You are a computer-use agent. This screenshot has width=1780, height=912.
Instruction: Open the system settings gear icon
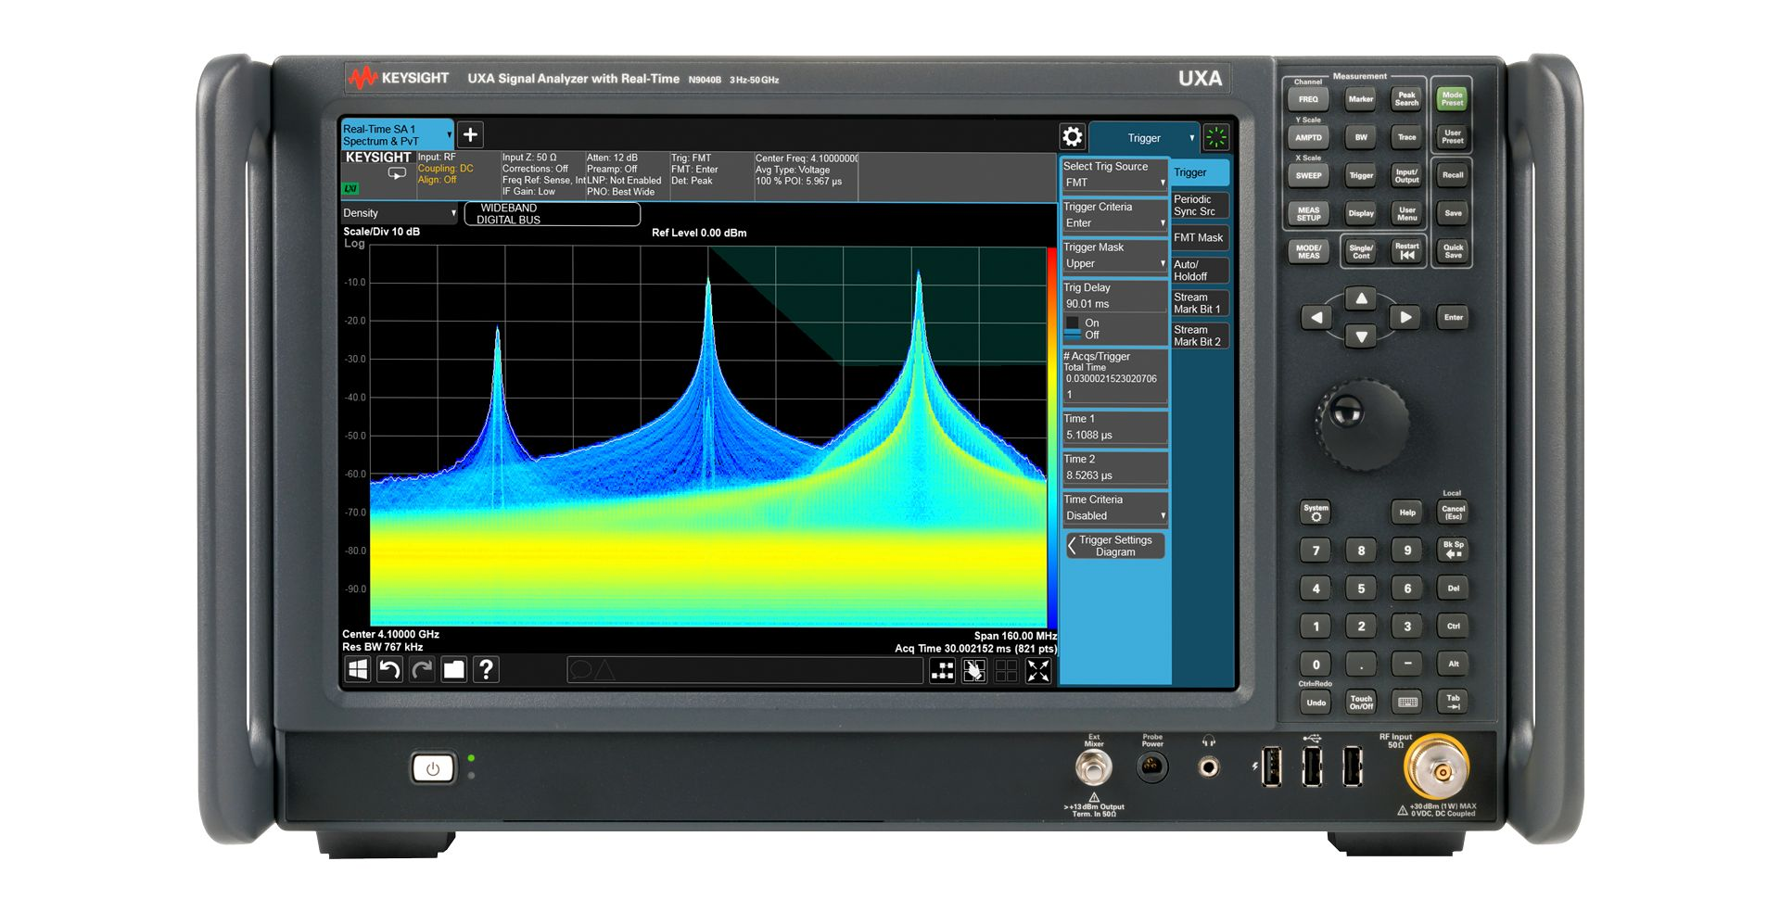[1073, 136]
